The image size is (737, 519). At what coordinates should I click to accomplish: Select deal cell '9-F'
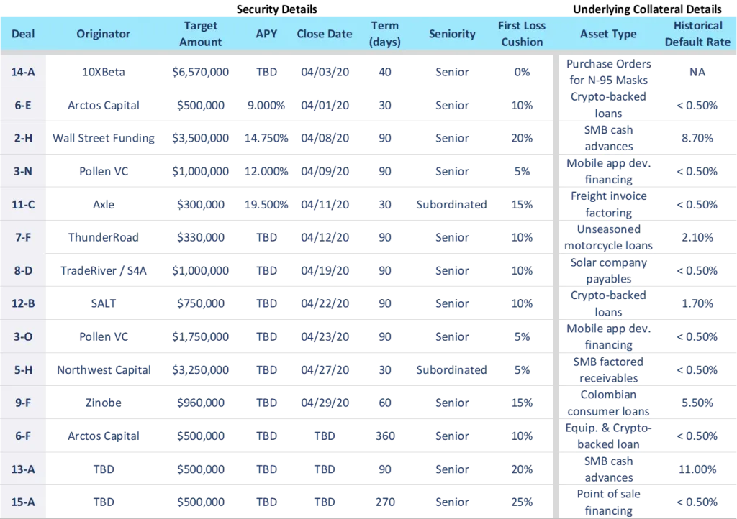click(23, 403)
